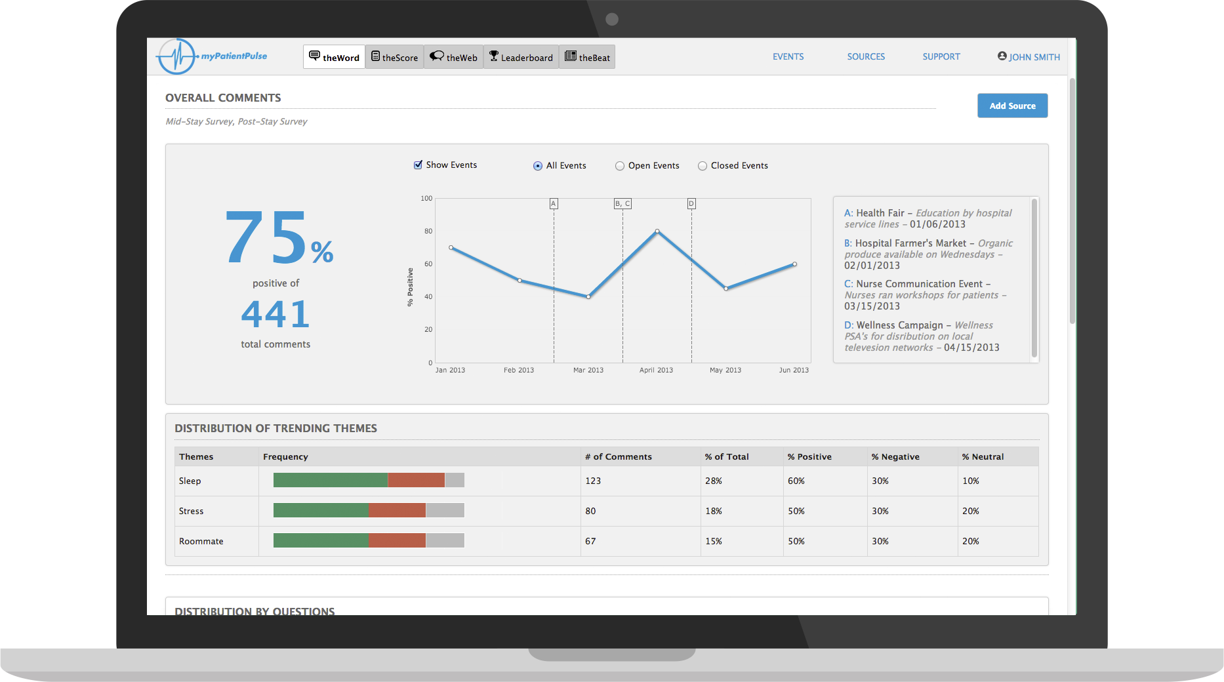The image size is (1224, 682).
Task: Click the B, C event marker
Action: (x=622, y=204)
